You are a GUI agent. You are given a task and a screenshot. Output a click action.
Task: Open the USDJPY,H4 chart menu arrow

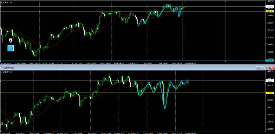tap(1, 2)
